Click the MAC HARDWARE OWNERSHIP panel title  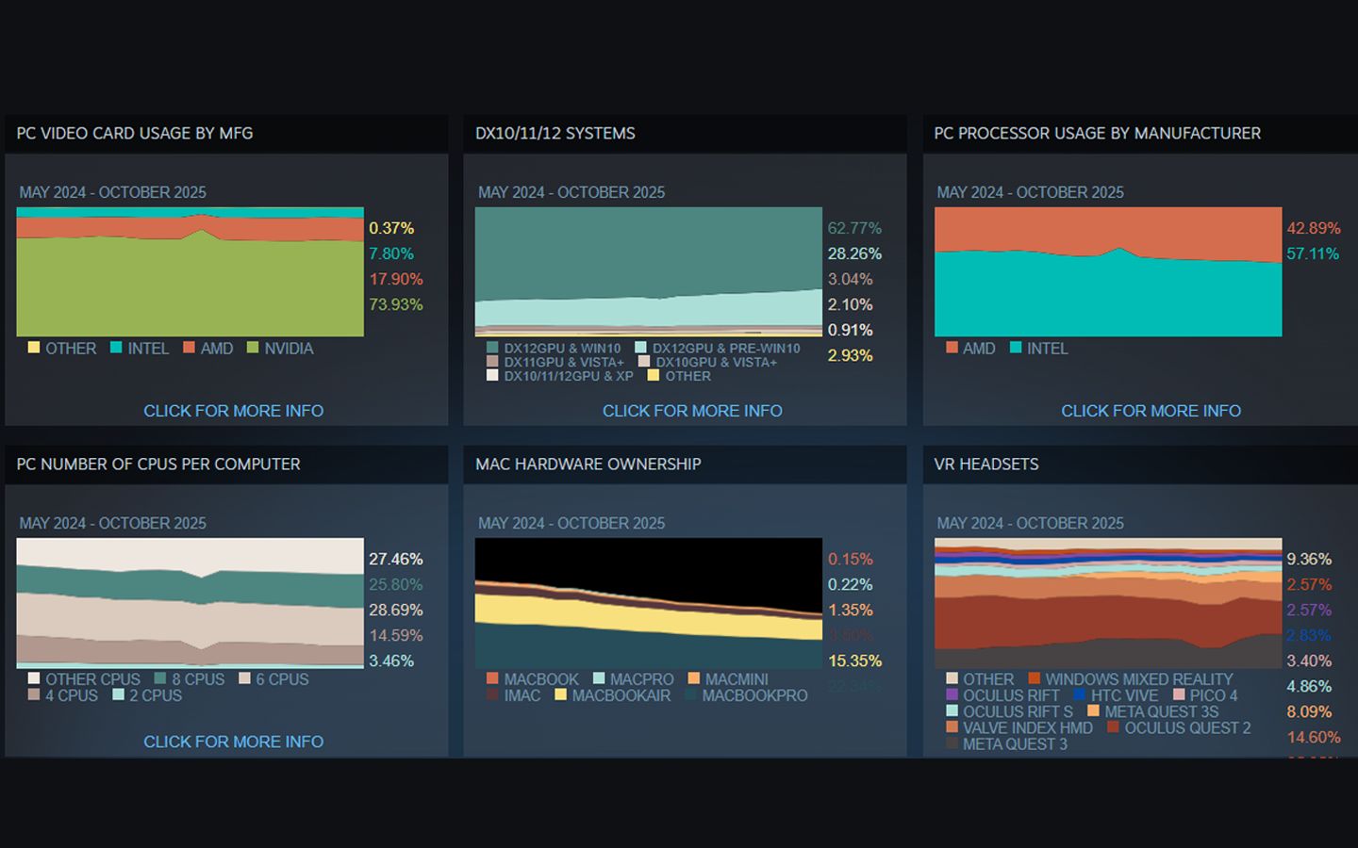pyautogui.click(x=588, y=465)
